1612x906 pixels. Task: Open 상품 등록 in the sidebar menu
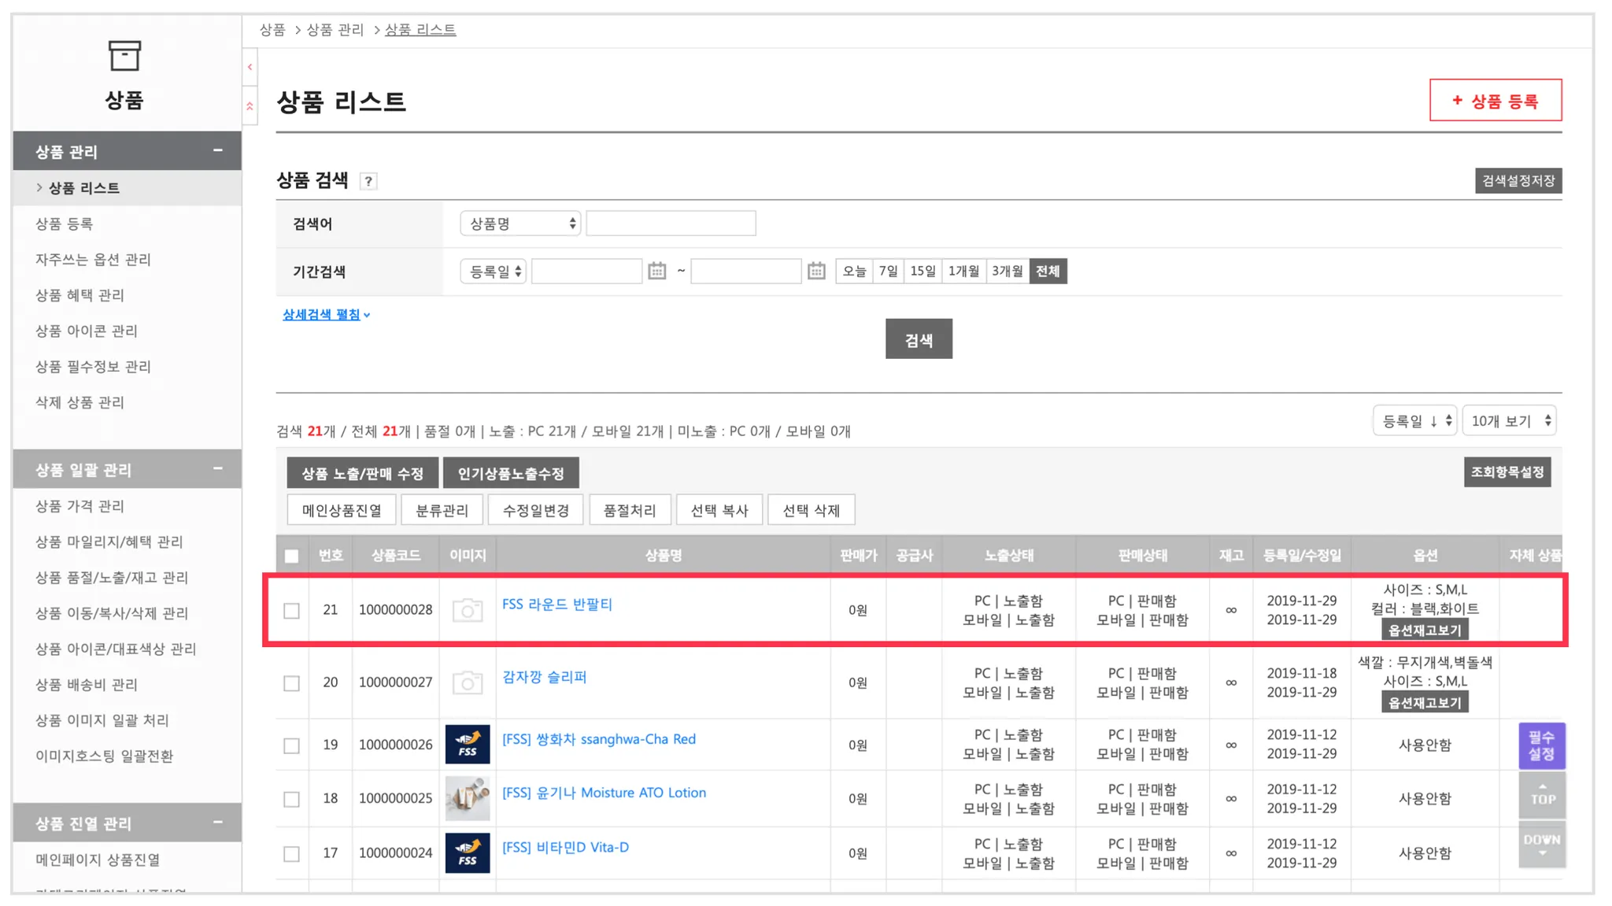click(x=65, y=224)
